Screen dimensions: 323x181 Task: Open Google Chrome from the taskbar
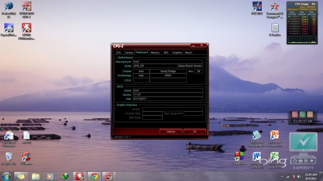(x=94, y=176)
